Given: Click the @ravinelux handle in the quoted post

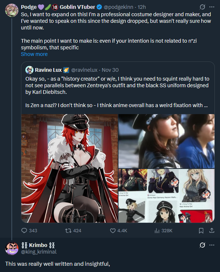Looking at the screenshot, I should click(84, 70).
